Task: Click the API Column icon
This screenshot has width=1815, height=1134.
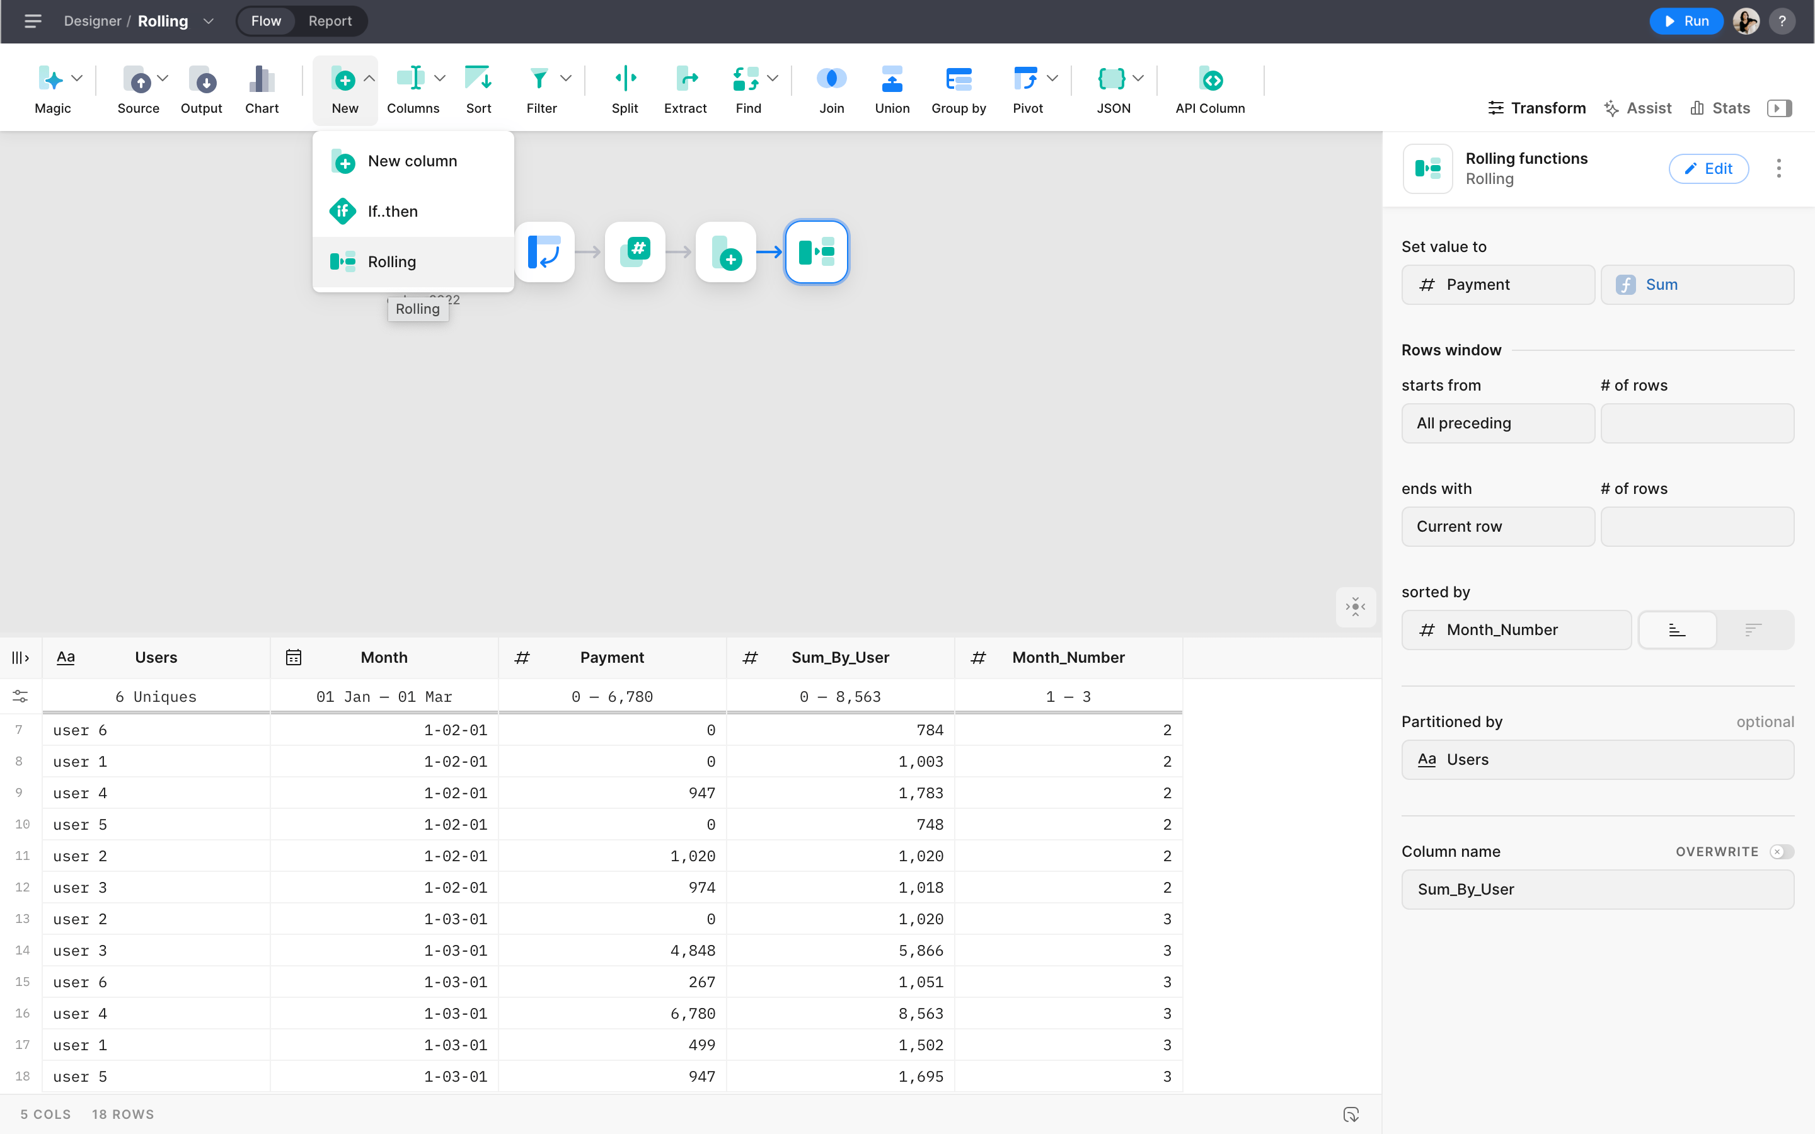Action: (1210, 79)
